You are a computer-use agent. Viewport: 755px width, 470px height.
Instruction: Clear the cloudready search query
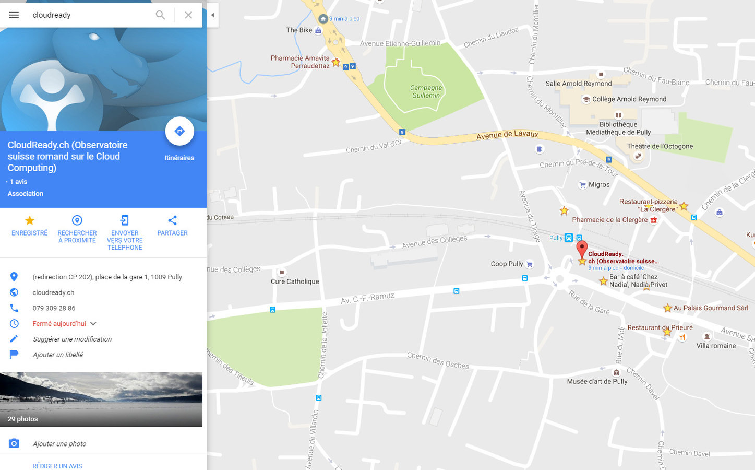click(x=188, y=15)
